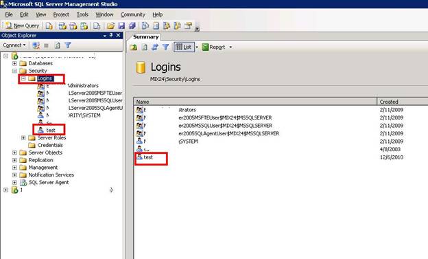
Task: Toggle auto-hide pin on Object Explorer
Action: 111,35
